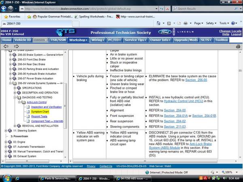Open the Hydraulic Control Unit (HCU) link
243x182 pixels.
click(183, 101)
